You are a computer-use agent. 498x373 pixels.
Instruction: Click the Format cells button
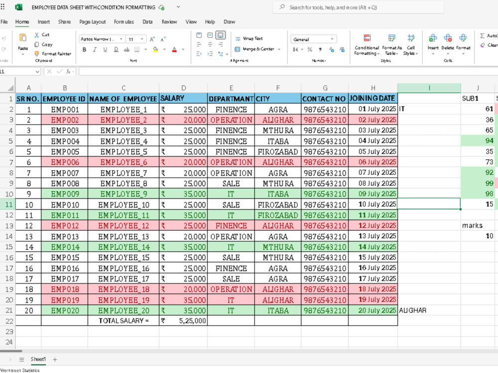click(x=463, y=44)
